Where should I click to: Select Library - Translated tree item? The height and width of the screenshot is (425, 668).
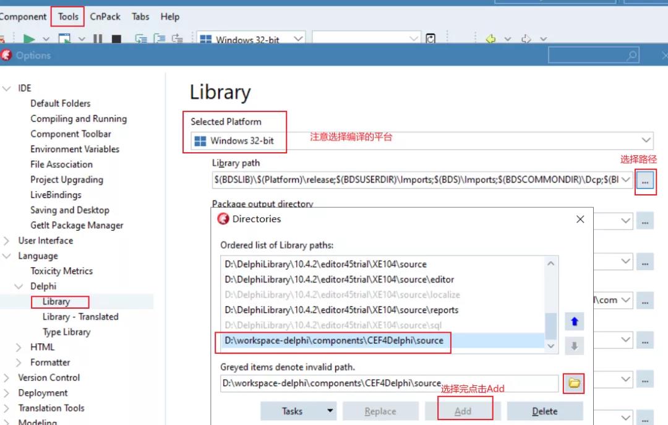click(x=80, y=317)
